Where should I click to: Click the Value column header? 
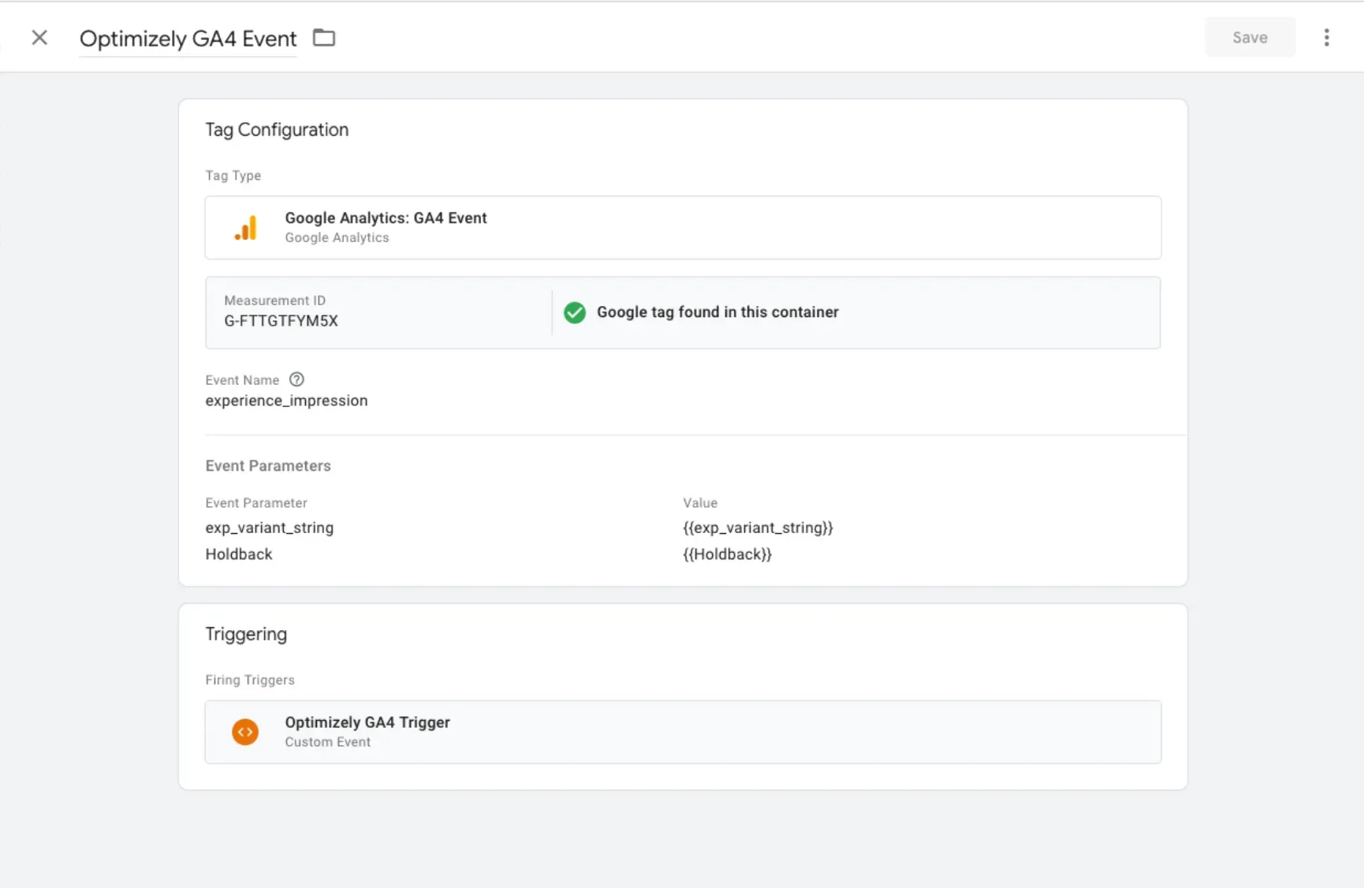(x=700, y=503)
